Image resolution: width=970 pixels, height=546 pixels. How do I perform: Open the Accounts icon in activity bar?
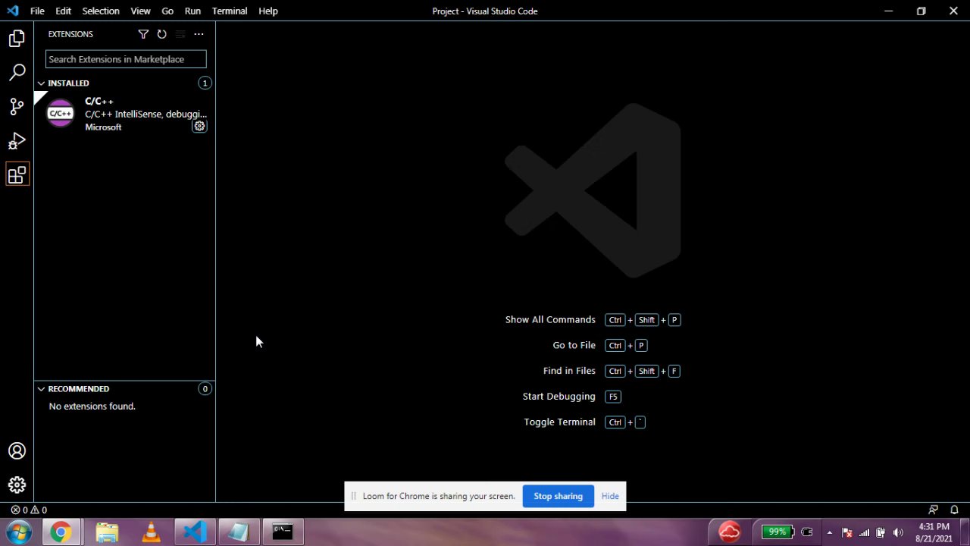tap(17, 451)
